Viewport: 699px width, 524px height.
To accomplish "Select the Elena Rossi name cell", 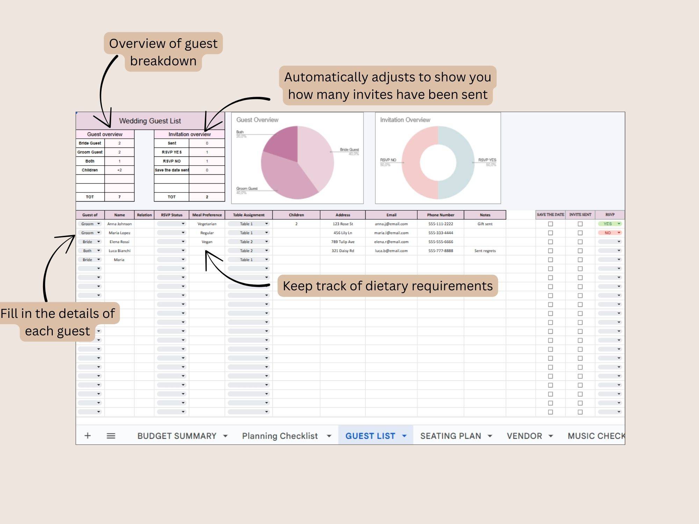I will click(x=119, y=242).
